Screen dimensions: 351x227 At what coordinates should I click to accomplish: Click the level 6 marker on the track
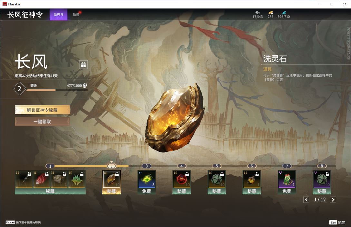252,166
